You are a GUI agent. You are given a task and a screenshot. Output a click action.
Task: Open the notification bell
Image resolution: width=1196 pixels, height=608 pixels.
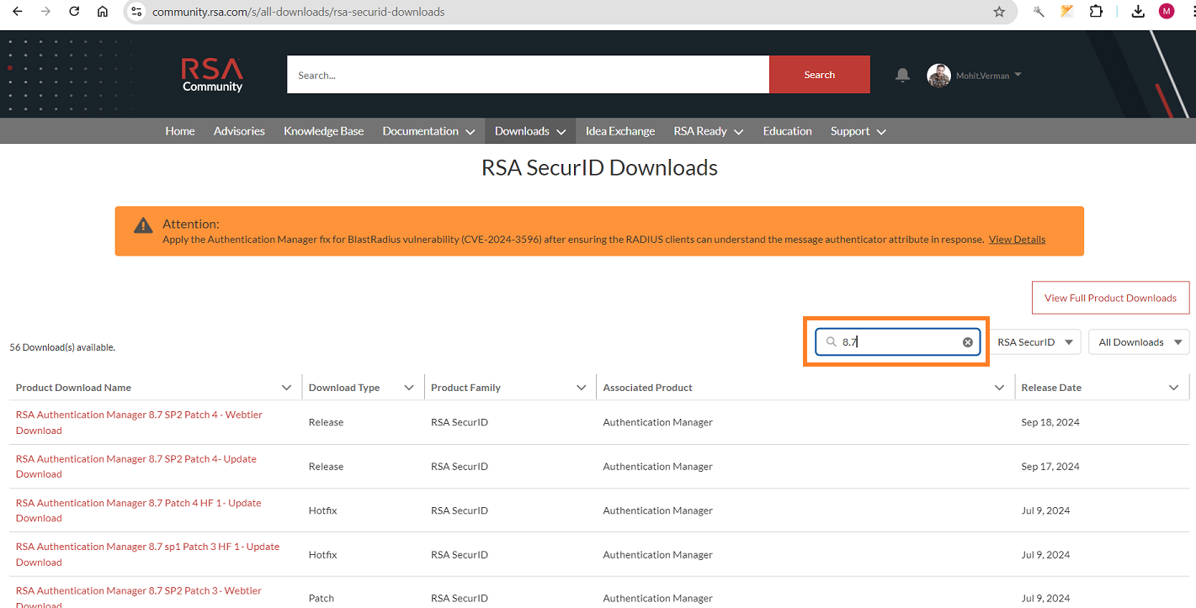[902, 75]
